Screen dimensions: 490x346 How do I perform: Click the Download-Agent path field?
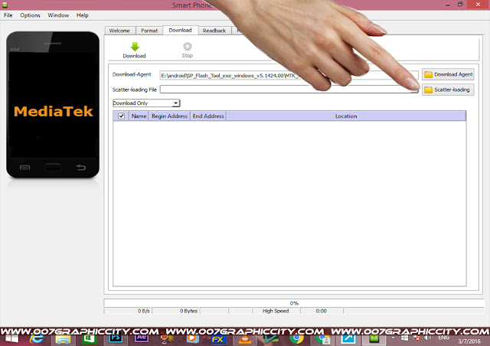[x=289, y=75]
